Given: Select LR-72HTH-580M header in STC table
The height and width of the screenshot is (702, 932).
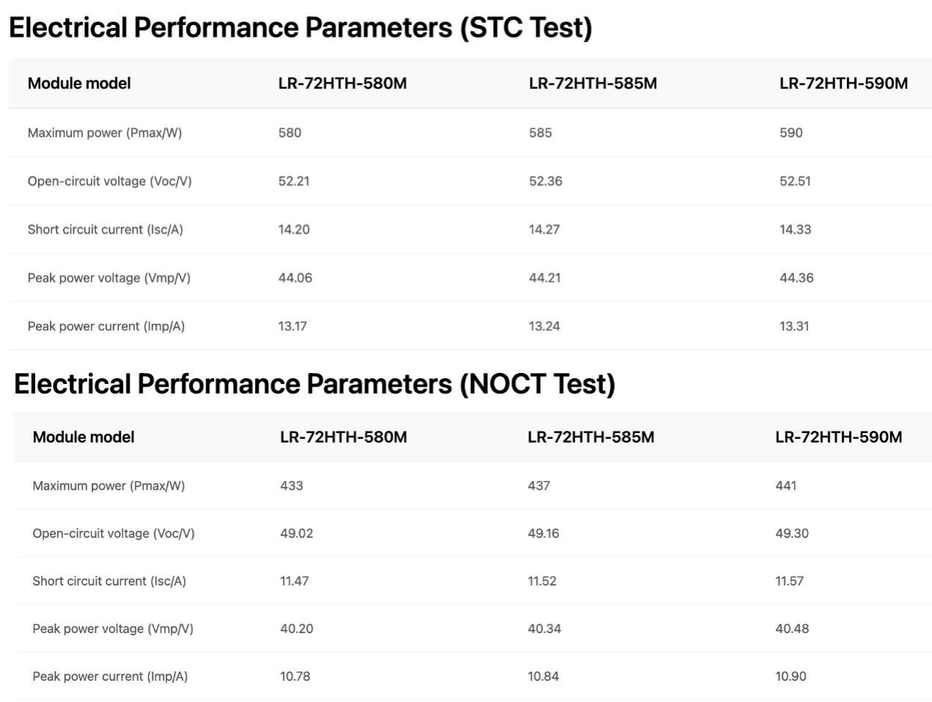Looking at the screenshot, I should [x=342, y=84].
